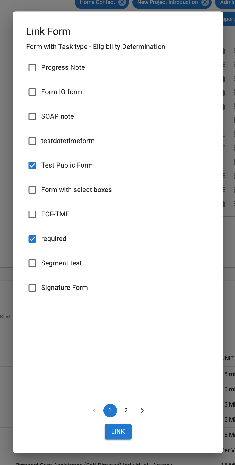Open the New Project Introduction chip
The width and height of the screenshot is (235, 465).
point(167,3)
